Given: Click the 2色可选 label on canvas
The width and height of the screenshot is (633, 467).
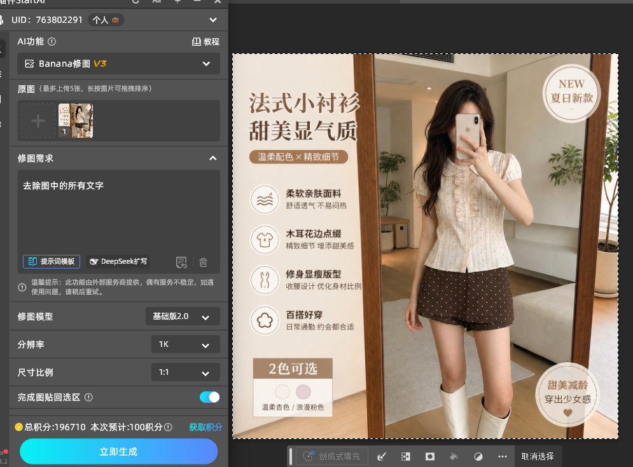Looking at the screenshot, I should (293, 369).
